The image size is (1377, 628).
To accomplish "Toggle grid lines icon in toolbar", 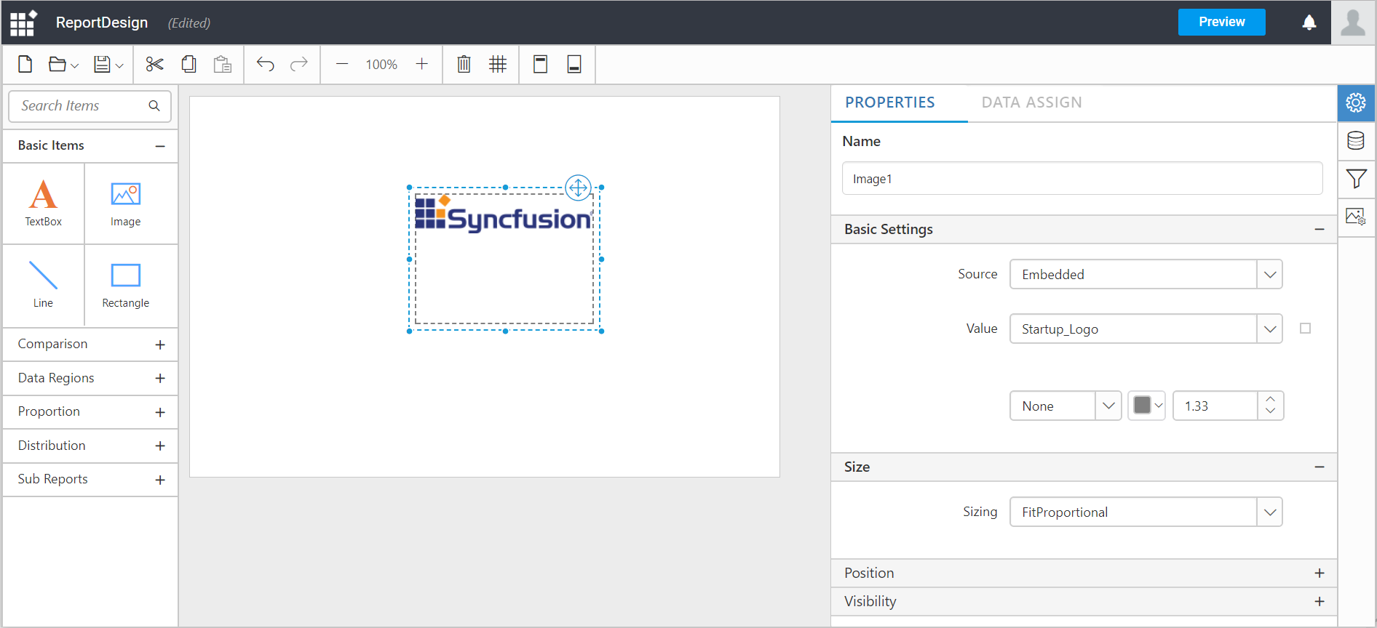I will (x=498, y=65).
